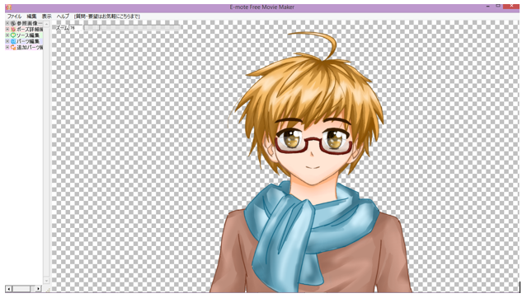Expand the 追加パーツ section toggle
The width and height of the screenshot is (527, 298).
point(7,47)
